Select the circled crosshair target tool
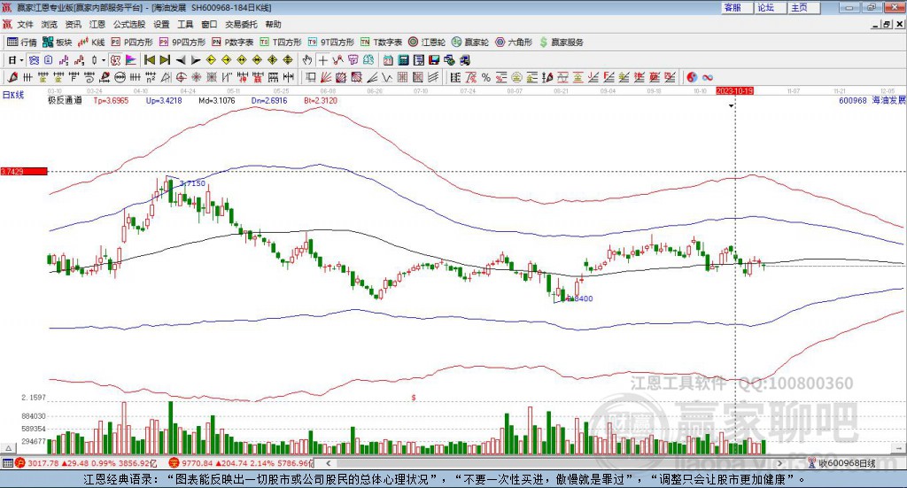 (181, 77)
